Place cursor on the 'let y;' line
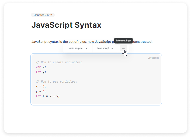Image resolution: width=191 pixels, height=138 pixels. pyautogui.click(x=41, y=72)
